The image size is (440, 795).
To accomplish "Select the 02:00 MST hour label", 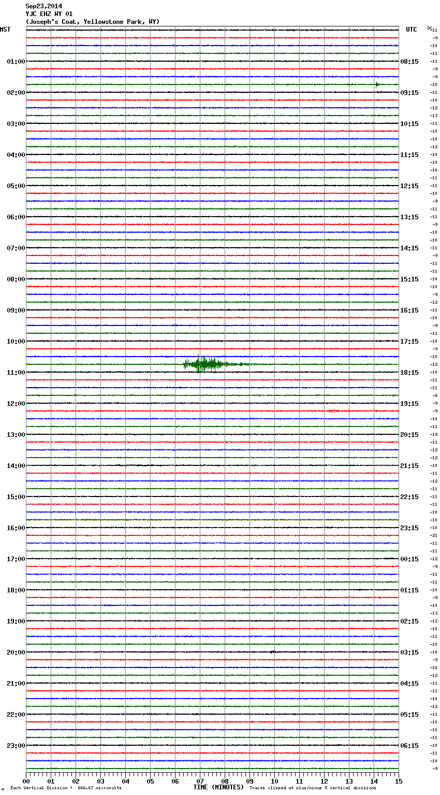I will point(16,93).
